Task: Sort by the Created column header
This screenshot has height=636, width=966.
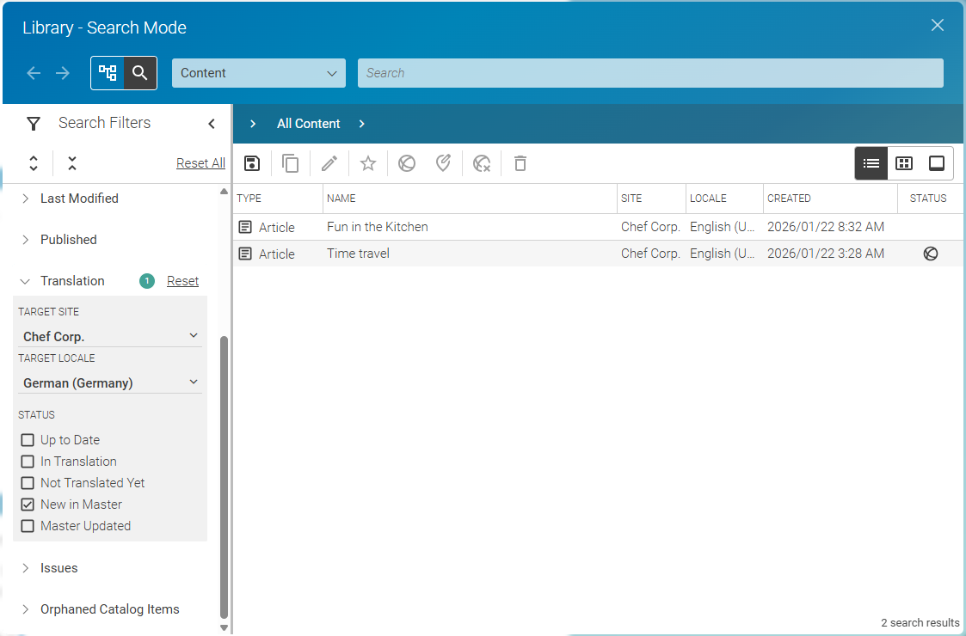Action: pyautogui.click(x=789, y=199)
